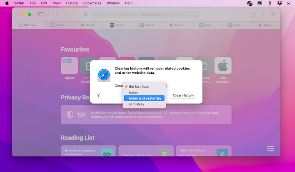Switch to the 'frequ...' tab
This screenshot has height=172, width=295.
207,25
